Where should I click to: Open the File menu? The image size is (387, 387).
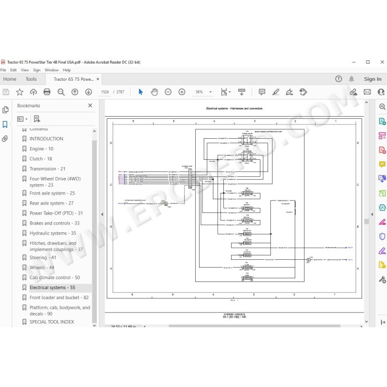(3, 70)
